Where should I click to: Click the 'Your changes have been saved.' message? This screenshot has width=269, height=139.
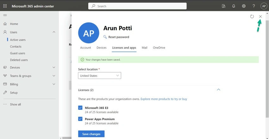[103, 60]
